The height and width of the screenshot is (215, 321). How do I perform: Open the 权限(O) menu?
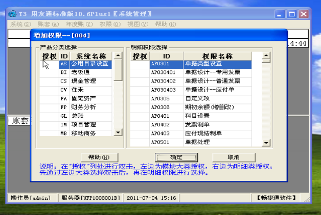108,24
